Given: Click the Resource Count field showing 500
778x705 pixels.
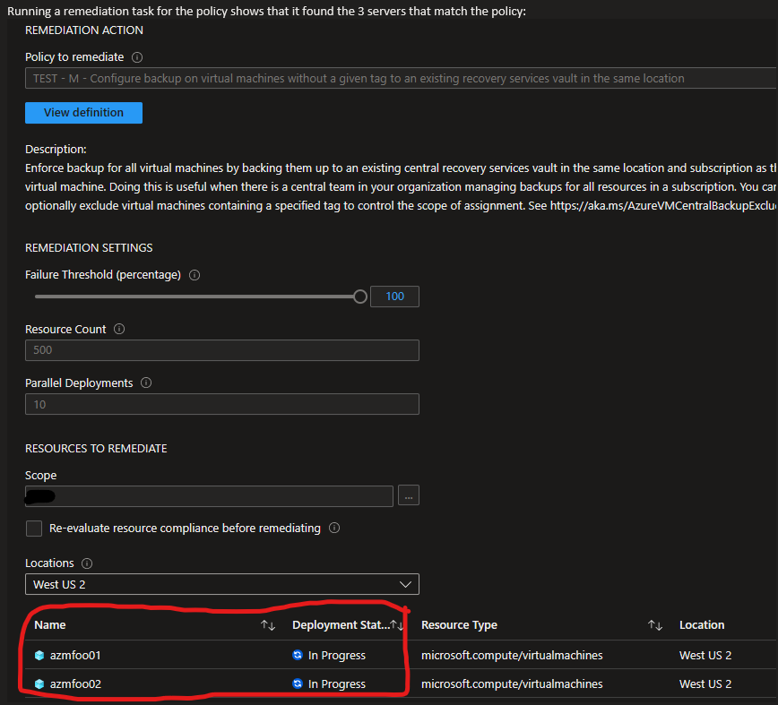Looking at the screenshot, I should [x=221, y=350].
